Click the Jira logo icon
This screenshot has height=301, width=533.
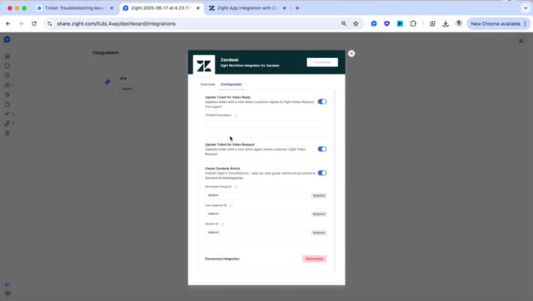[x=108, y=82]
